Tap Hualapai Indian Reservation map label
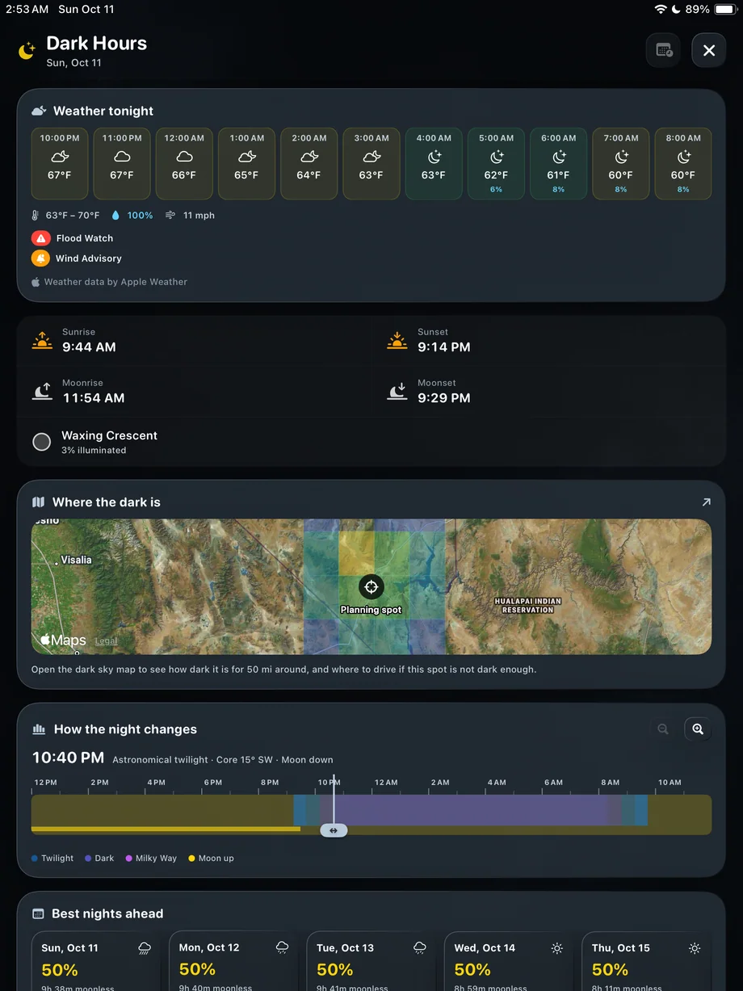 click(527, 606)
